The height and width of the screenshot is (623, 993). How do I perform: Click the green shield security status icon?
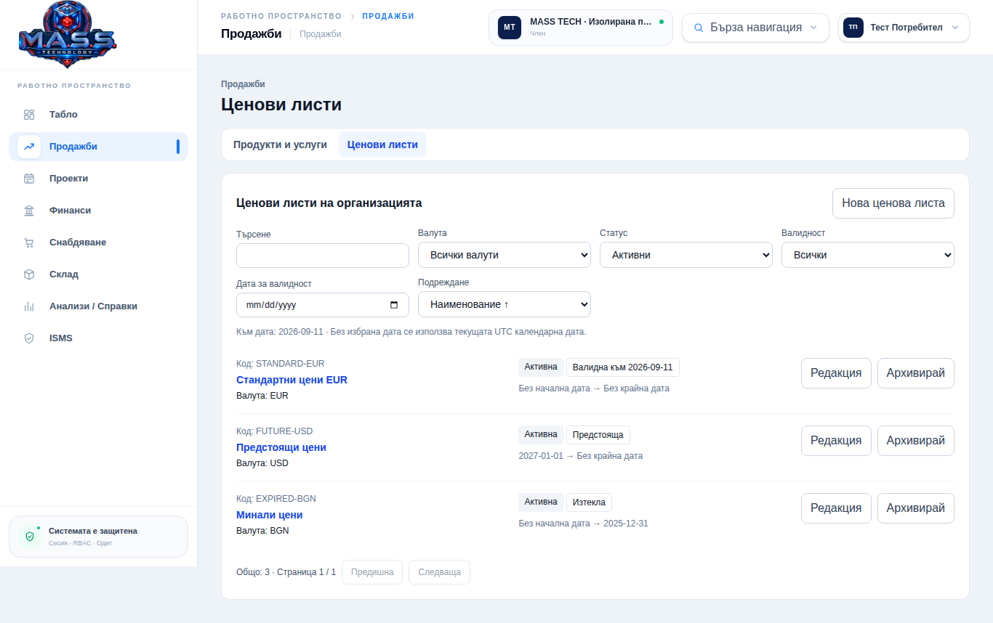[30, 537]
